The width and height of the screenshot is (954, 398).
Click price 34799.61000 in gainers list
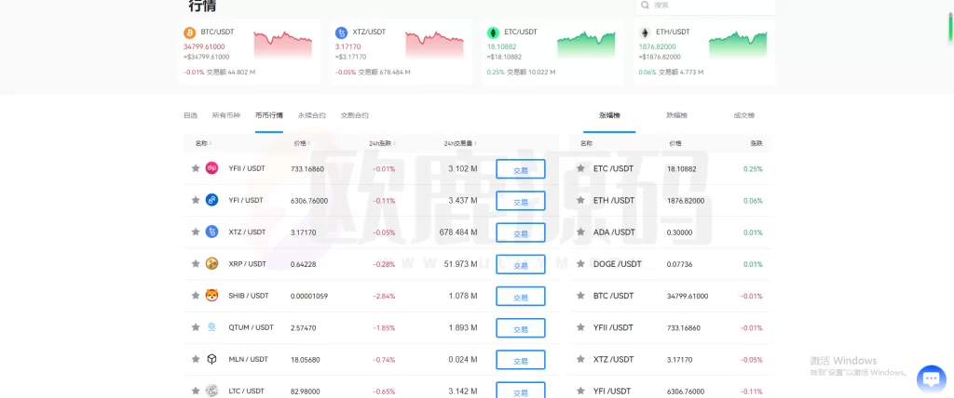pos(688,296)
